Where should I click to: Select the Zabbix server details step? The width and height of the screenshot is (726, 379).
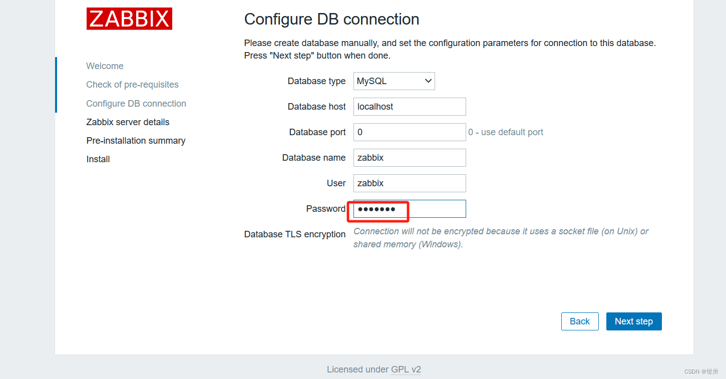(x=128, y=122)
